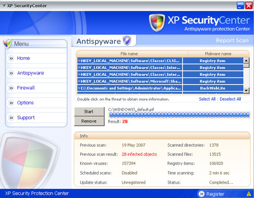
Task: Click the red '28 infected objects' text
Action: click(x=139, y=154)
